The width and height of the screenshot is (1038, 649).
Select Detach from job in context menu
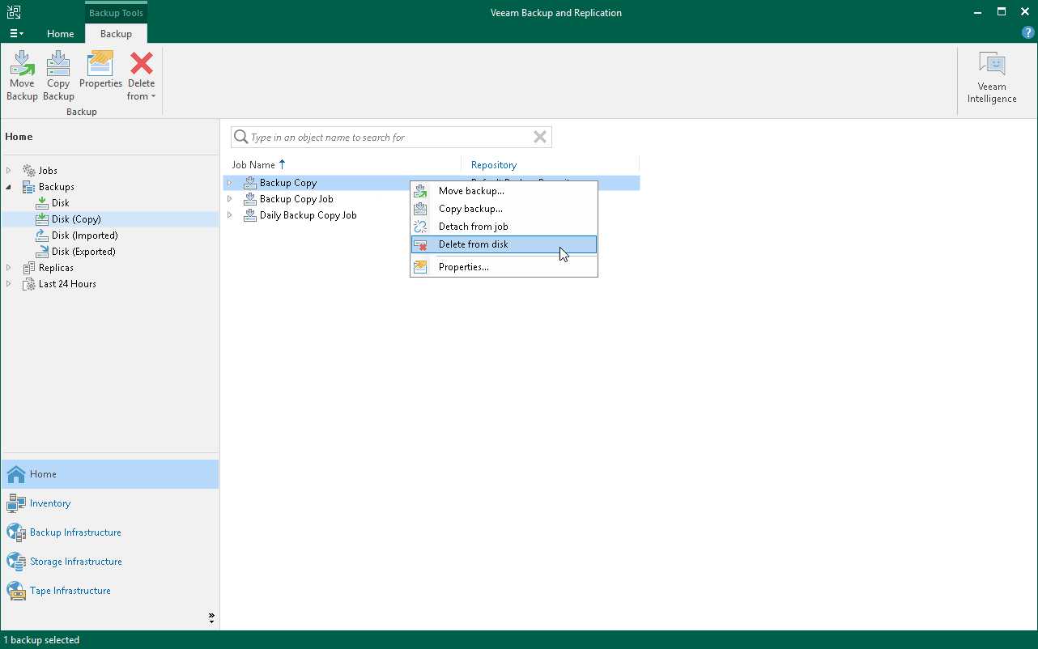pyautogui.click(x=474, y=226)
